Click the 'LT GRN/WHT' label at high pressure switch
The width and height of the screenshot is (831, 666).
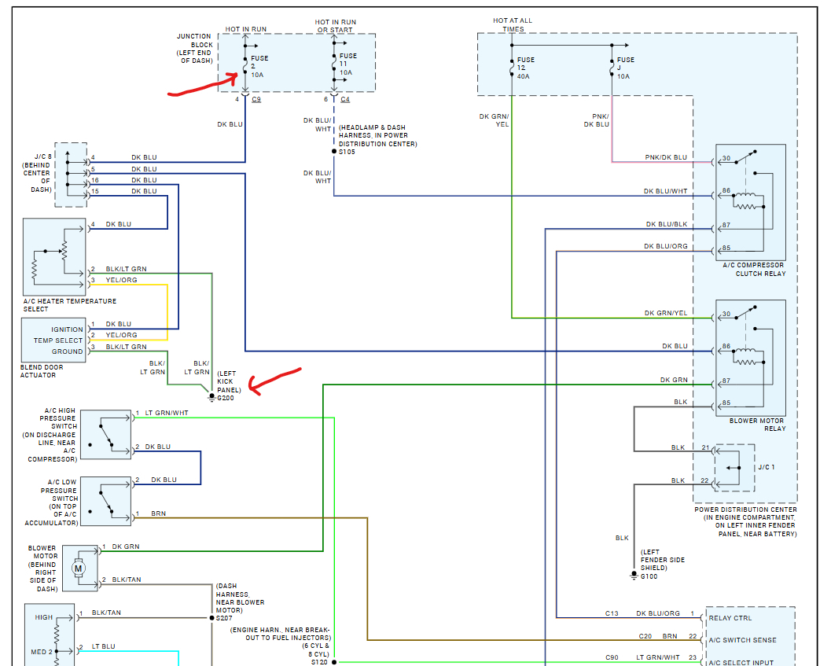(167, 413)
